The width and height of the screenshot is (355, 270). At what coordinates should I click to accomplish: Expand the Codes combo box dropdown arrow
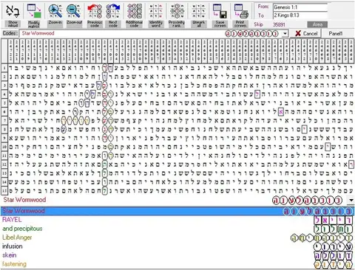(285, 33)
